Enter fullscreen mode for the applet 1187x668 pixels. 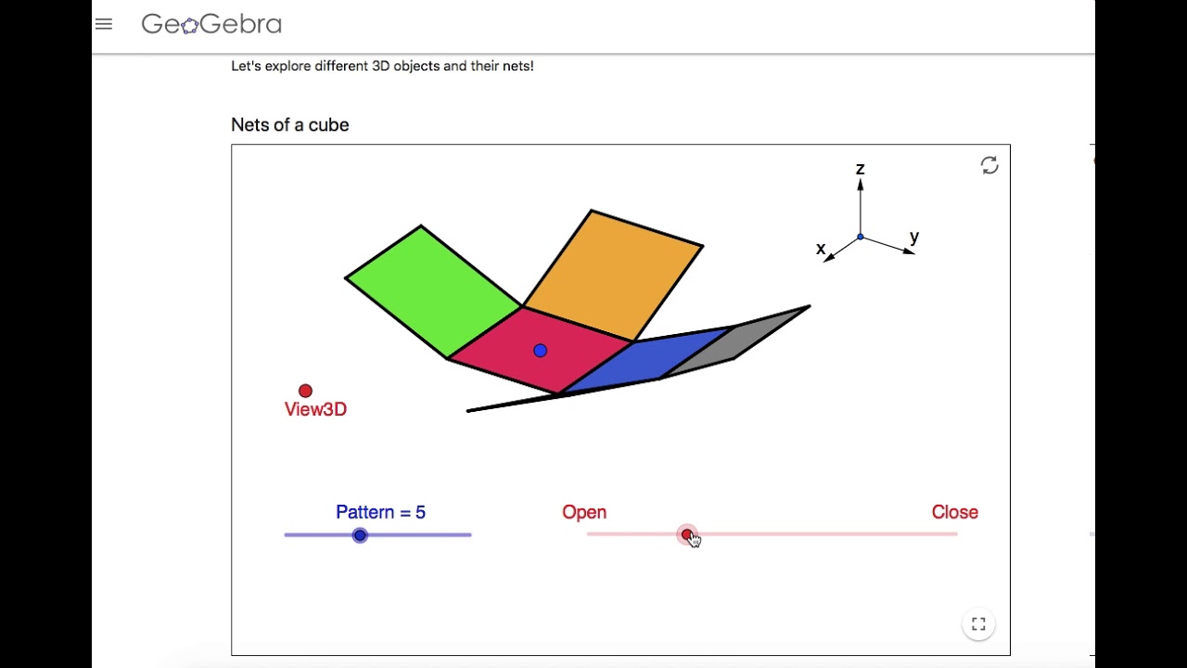pyautogui.click(x=978, y=624)
